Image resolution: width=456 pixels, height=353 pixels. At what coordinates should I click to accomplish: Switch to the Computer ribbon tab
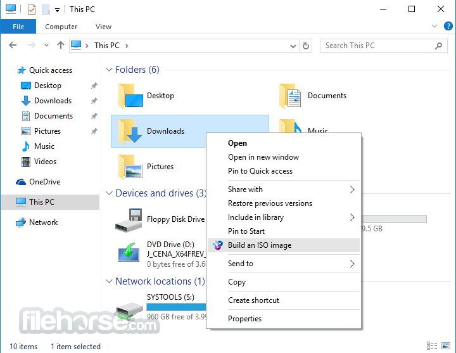61,27
